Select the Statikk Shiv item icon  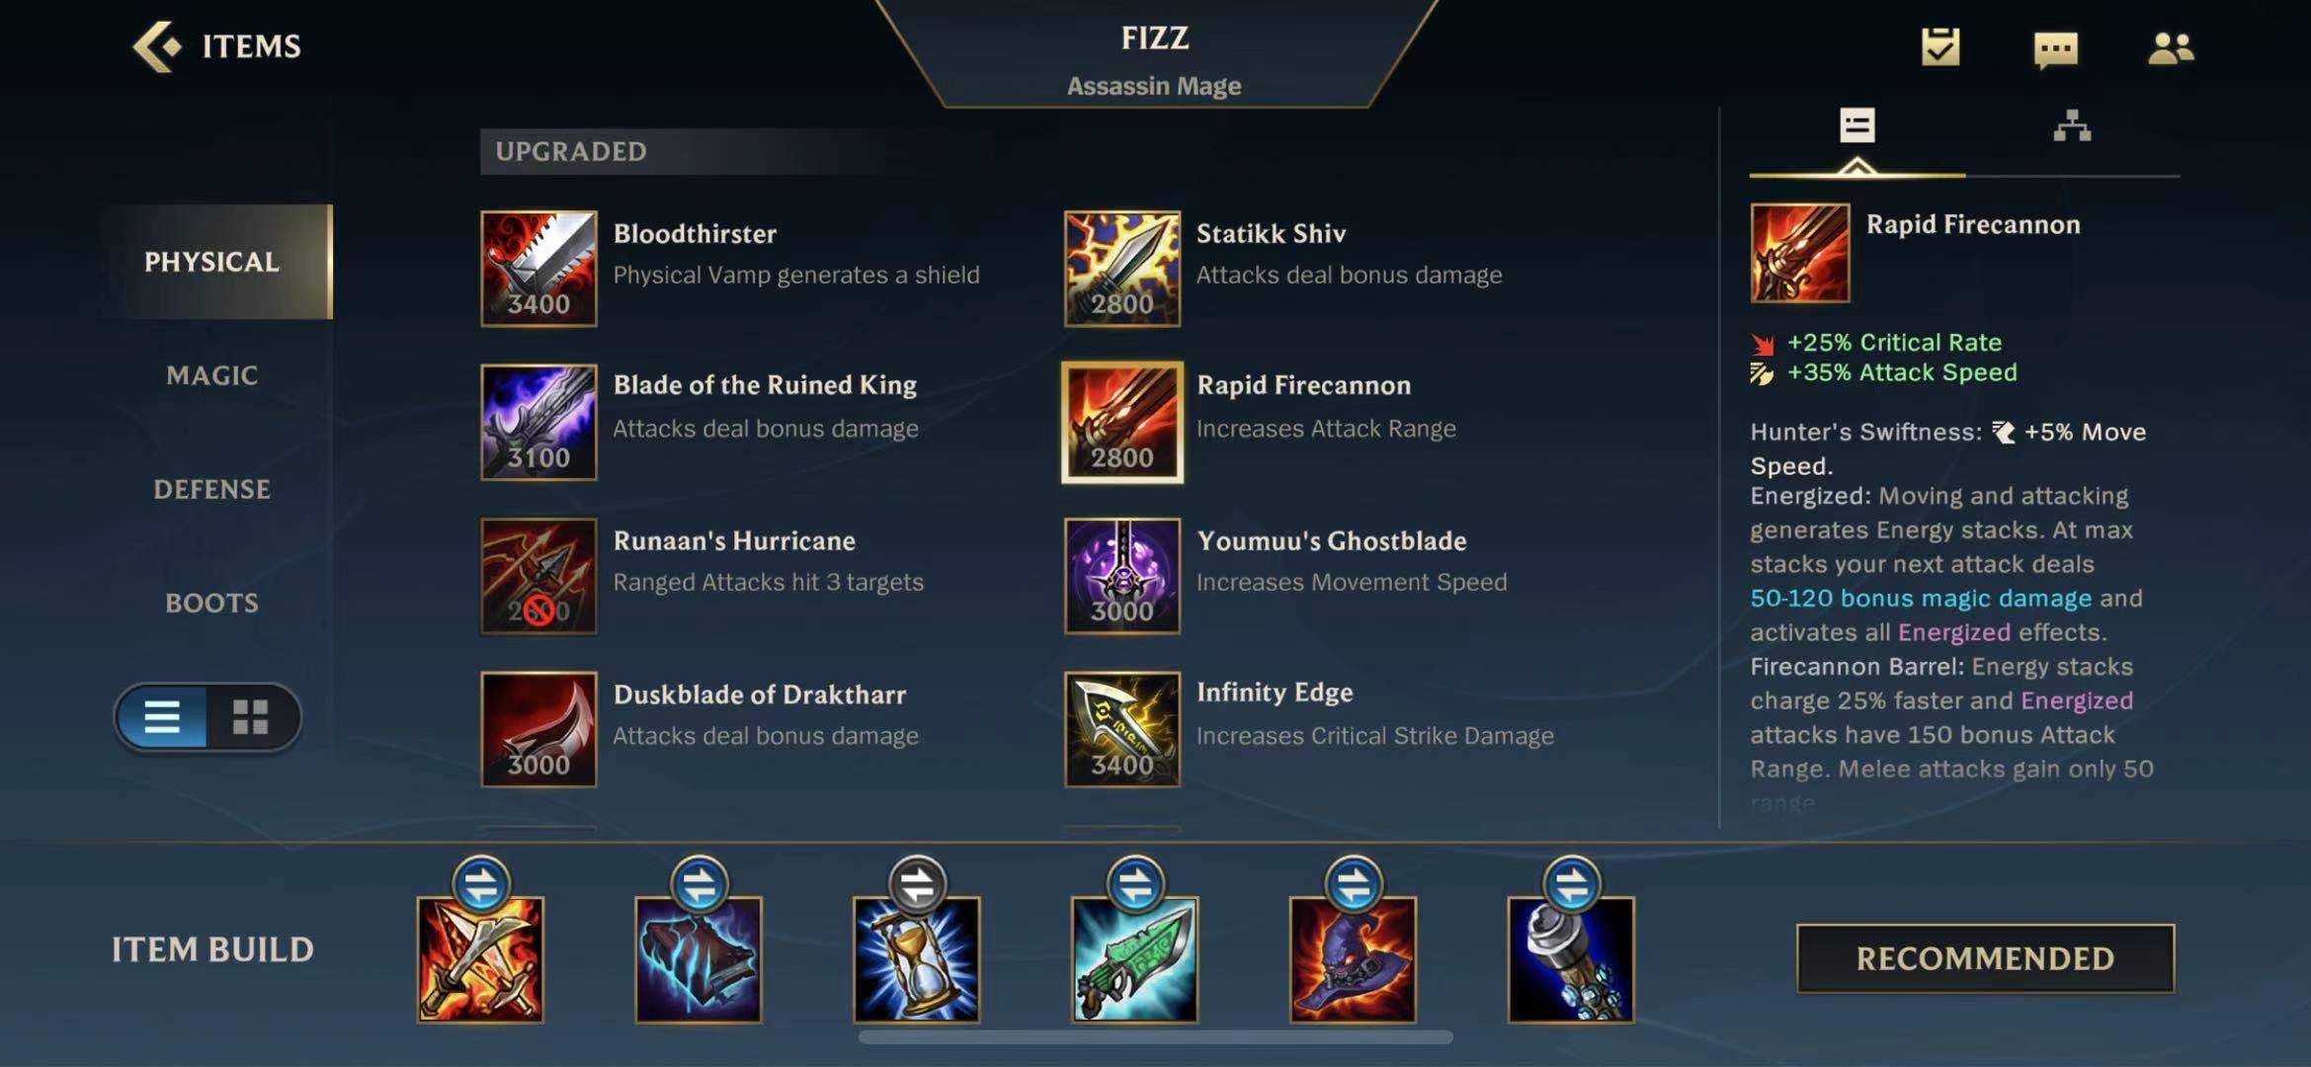click(1121, 268)
